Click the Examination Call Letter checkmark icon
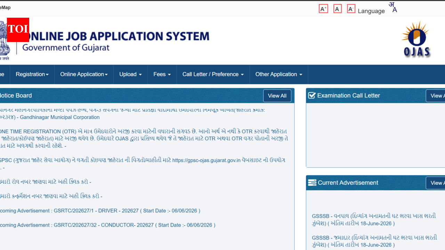This screenshot has width=445, height=250. coord(312,95)
